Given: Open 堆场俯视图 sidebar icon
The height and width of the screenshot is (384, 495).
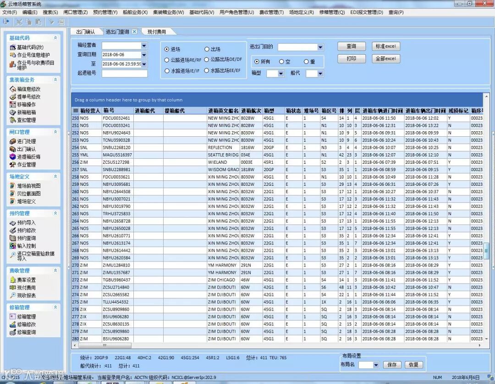Looking at the screenshot, I should point(13,186).
